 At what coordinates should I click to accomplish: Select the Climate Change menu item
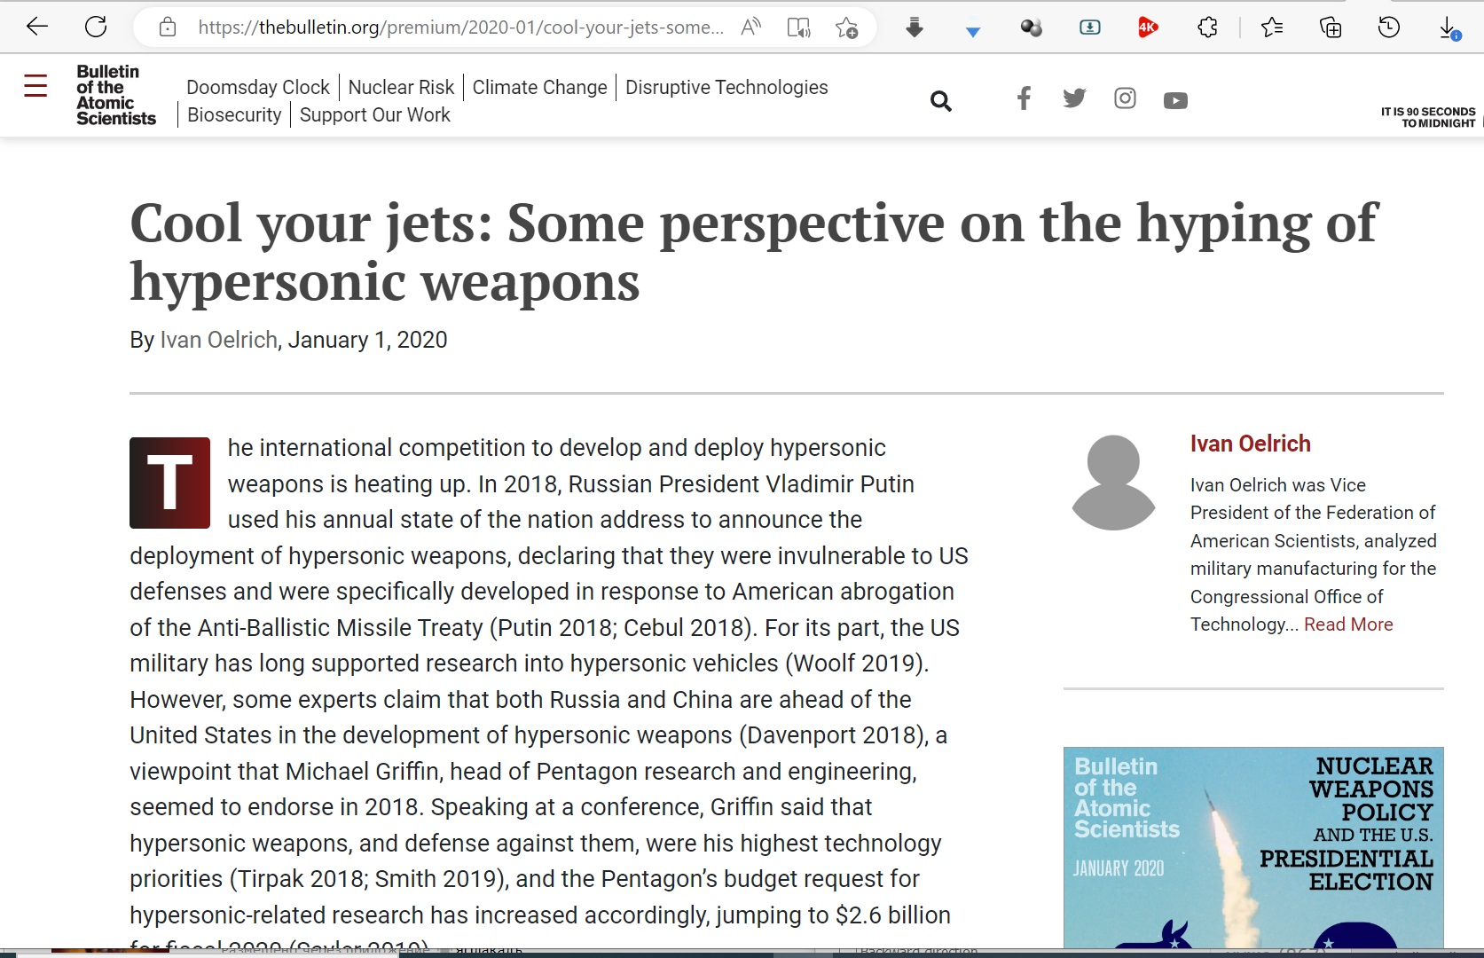pyautogui.click(x=539, y=87)
